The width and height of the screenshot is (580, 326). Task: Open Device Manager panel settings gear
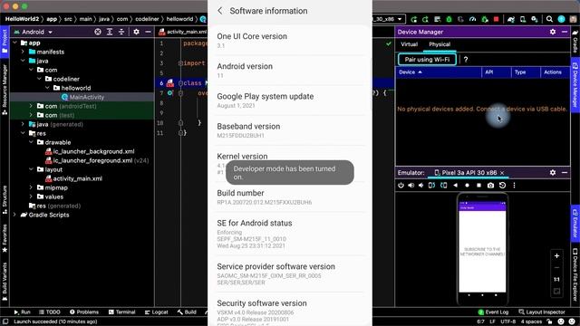pos(553,32)
